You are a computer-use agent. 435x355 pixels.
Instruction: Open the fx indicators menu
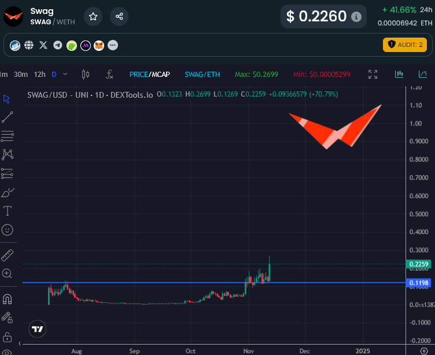coord(109,75)
